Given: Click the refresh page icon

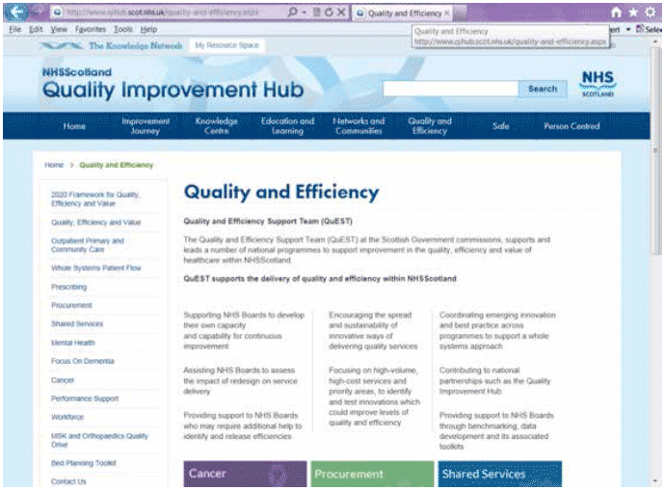Looking at the screenshot, I should 329,13.
